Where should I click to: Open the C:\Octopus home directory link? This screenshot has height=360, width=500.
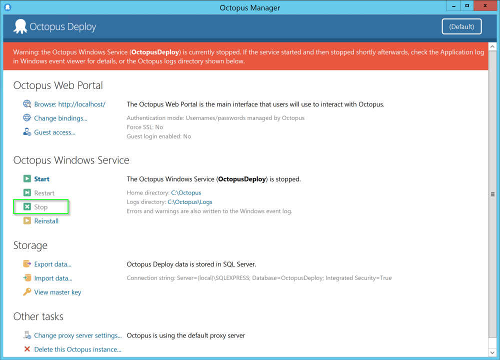(186, 192)
